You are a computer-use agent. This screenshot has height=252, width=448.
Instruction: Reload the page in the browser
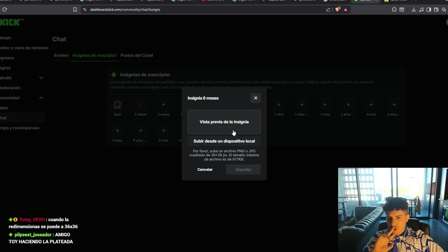tap(5, 9)
